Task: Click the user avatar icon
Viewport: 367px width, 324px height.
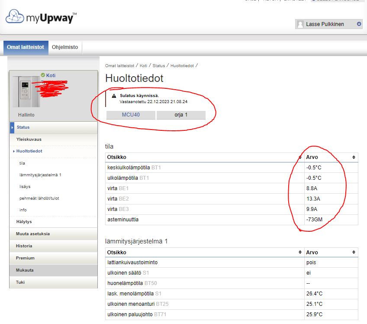Action: pyautogui.click(x=300, y=25)
